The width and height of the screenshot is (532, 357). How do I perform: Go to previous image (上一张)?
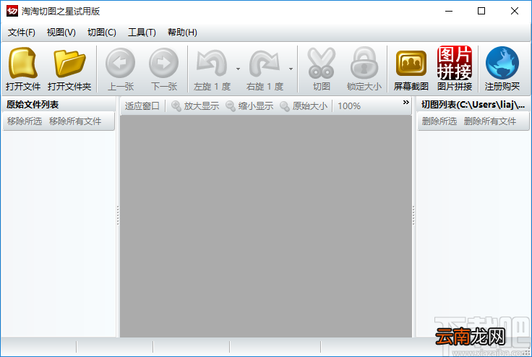(x=121, y=69)
